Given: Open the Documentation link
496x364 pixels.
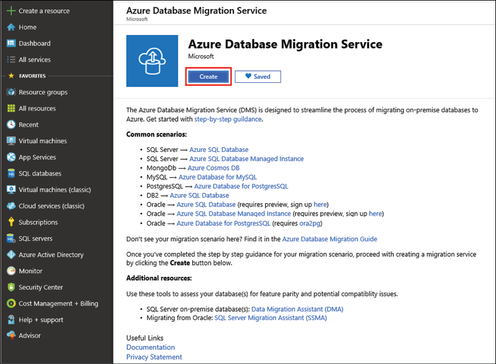Looking at the screenshot, I should pos(151,347).
